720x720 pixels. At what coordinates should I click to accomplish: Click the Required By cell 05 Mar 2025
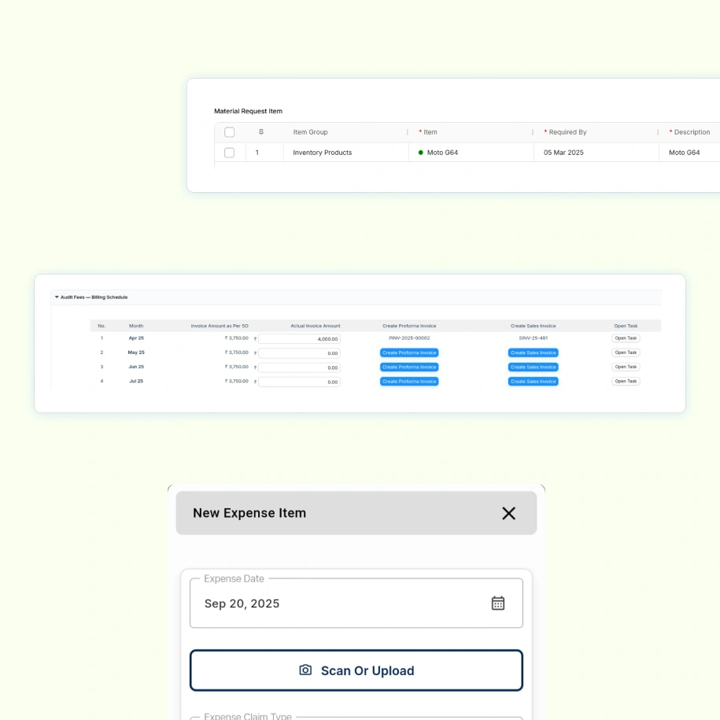[563, 153]
